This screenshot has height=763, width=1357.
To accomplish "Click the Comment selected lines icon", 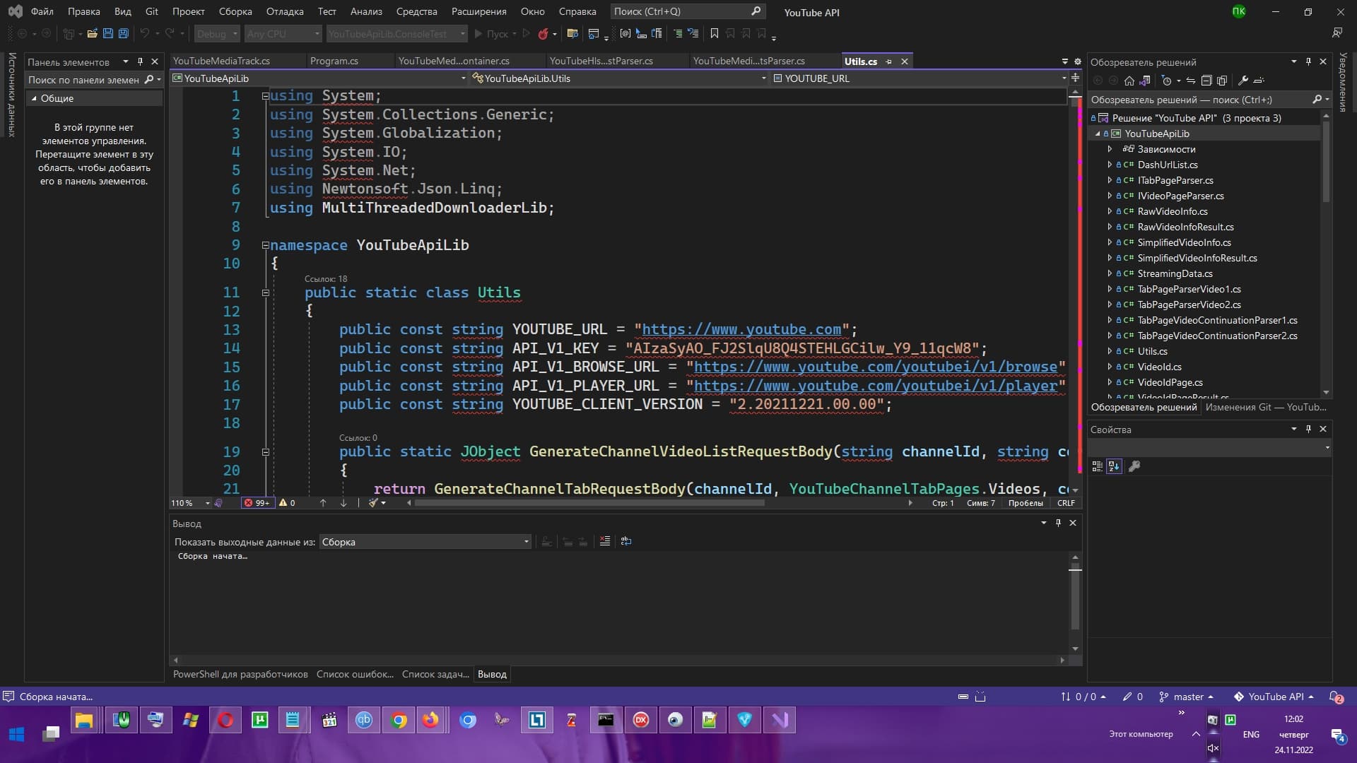I will coord(678,33).
